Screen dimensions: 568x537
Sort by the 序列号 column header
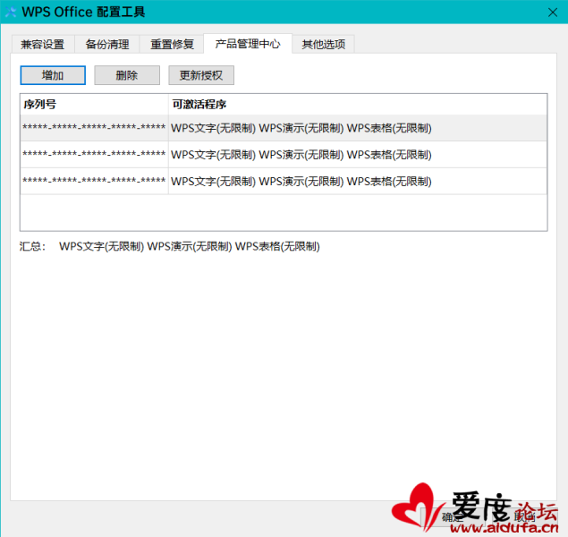pos(94,105)
